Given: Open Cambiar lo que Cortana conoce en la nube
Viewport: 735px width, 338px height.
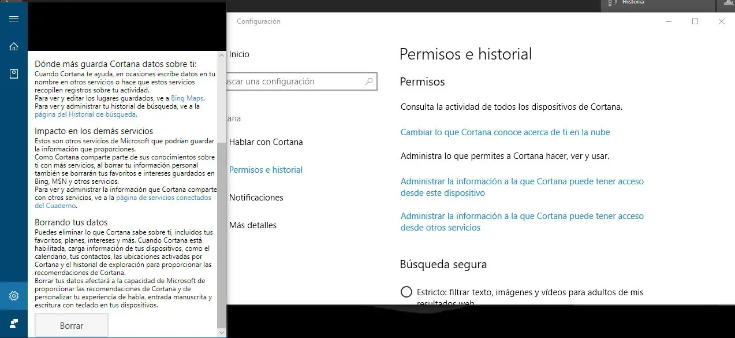Looking at the screenshot, I should click(505, 132).
